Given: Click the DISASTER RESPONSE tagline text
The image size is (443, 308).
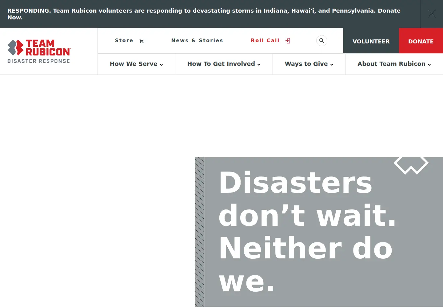Looking at the screenshot, I should pyautogui.click(x=39, y=61).
